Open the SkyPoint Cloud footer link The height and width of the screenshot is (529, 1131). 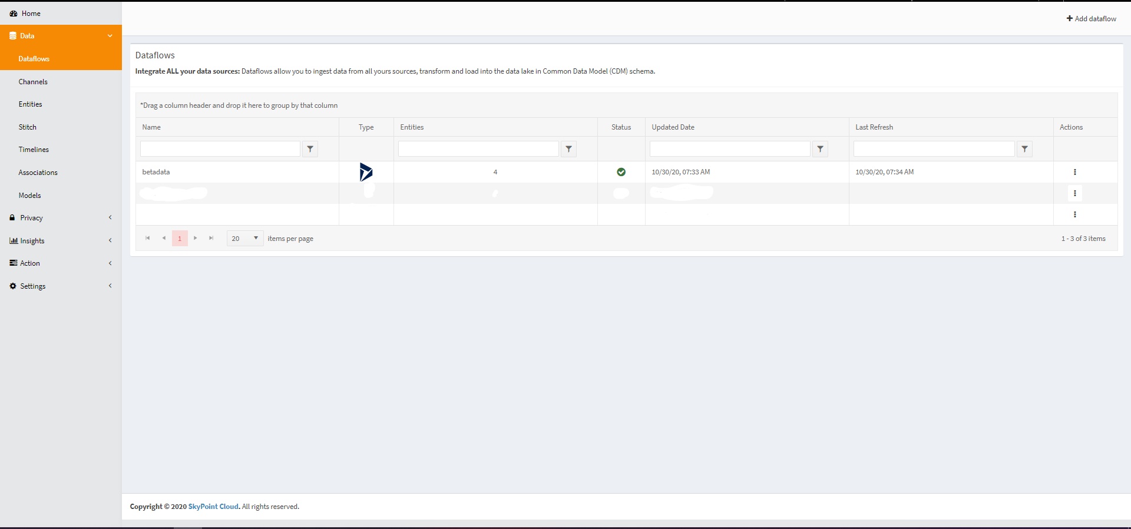tap(213, 507)
